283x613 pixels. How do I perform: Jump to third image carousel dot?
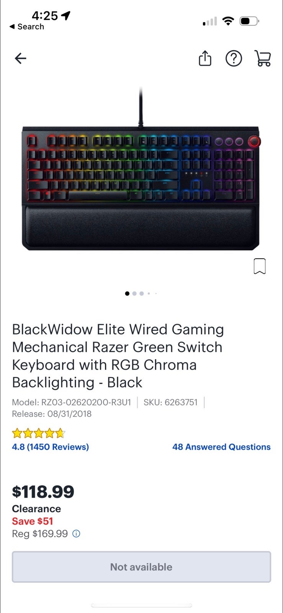coord(142,293)
